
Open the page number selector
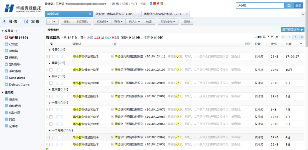[270, 37]
